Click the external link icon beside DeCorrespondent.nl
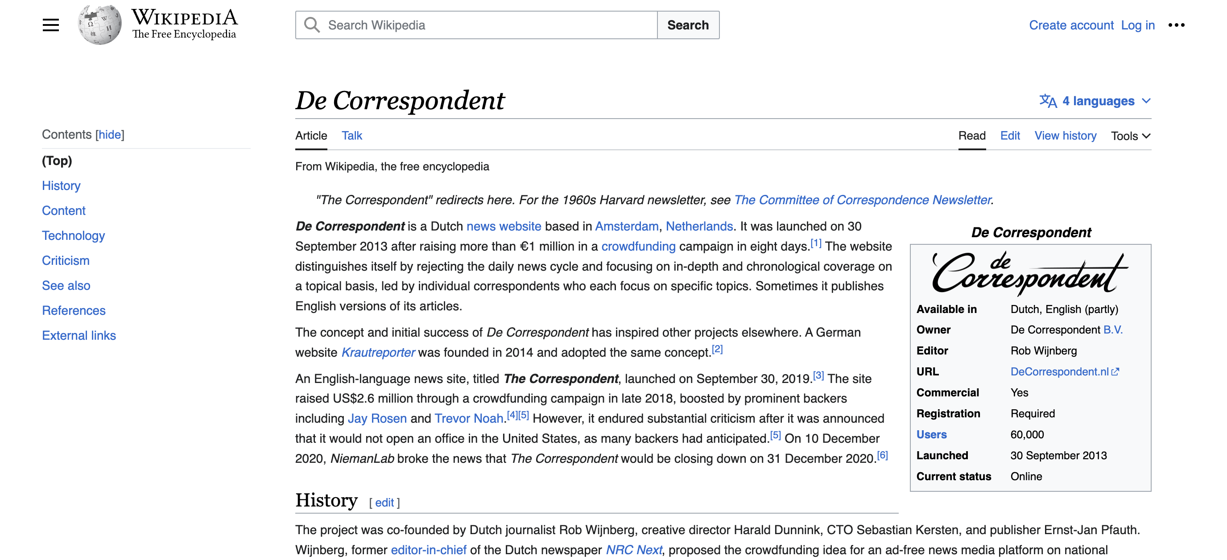1227x560 pixels. 1115,372
